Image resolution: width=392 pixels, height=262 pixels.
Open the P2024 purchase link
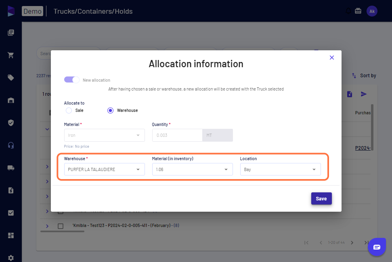point(363,148)
